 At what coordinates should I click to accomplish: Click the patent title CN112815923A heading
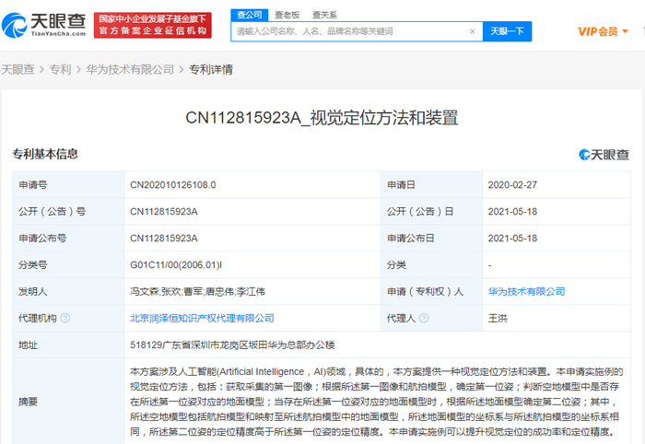322,117
